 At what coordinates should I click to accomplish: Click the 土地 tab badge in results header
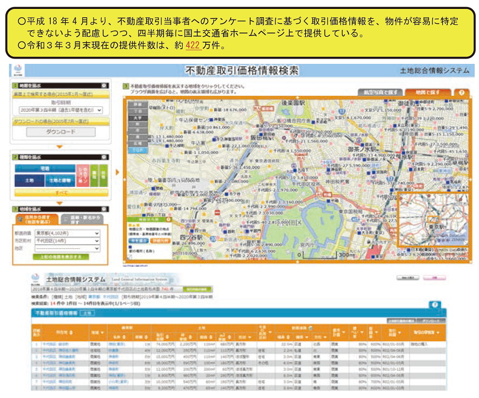(88, 313)
